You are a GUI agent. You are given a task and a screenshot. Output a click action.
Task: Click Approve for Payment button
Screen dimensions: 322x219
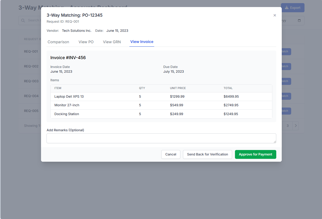point(256,154)
